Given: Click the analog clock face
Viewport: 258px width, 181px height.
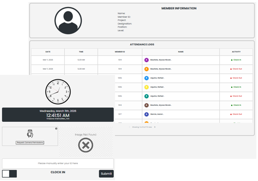Looking at the screenshot, I should coord(58,92).
